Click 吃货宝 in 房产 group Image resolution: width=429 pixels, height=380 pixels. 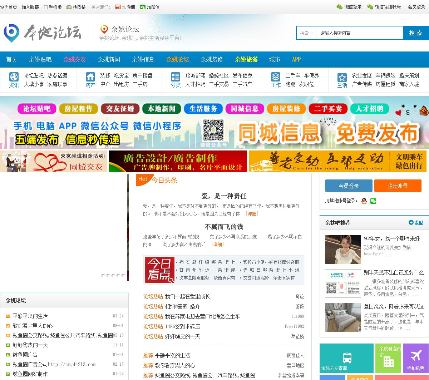point(121,75)
